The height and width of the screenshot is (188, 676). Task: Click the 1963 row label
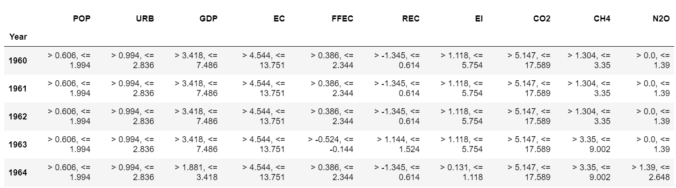tap(18, 145)
